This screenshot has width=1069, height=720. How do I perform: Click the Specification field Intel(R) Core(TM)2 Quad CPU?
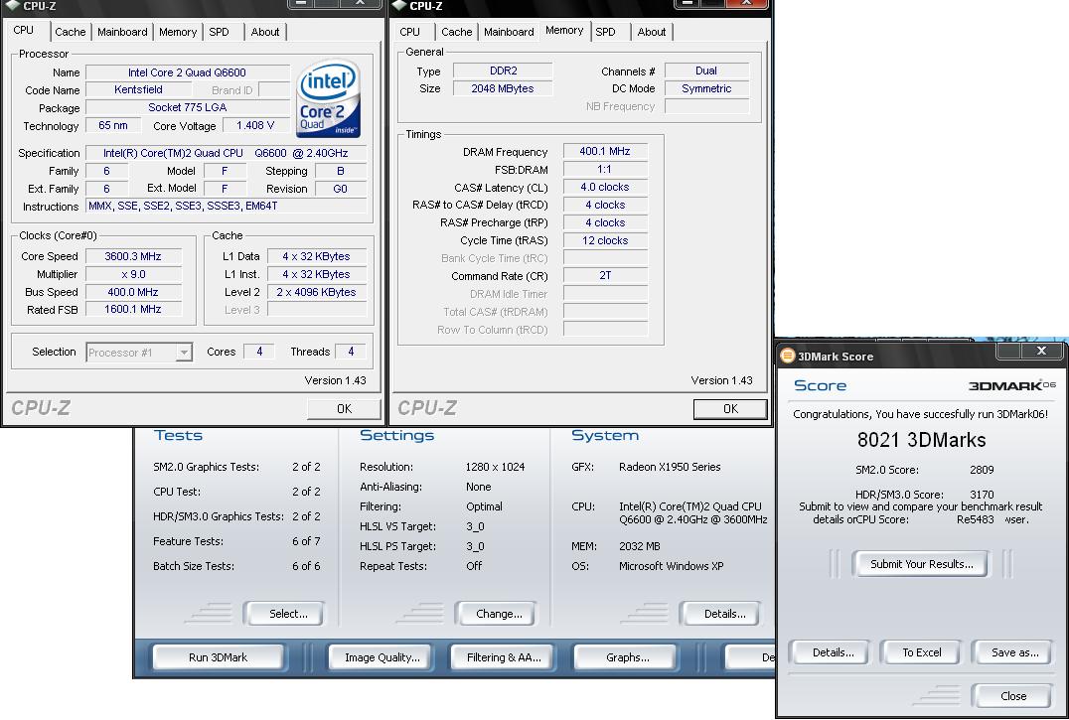pos(227,153)
